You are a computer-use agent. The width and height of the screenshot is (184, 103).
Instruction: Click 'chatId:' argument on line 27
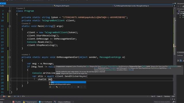[42, 80]
